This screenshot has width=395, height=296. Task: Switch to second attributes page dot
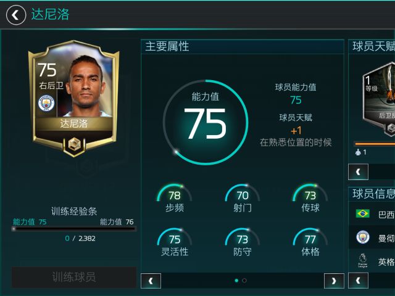[244, 281]
